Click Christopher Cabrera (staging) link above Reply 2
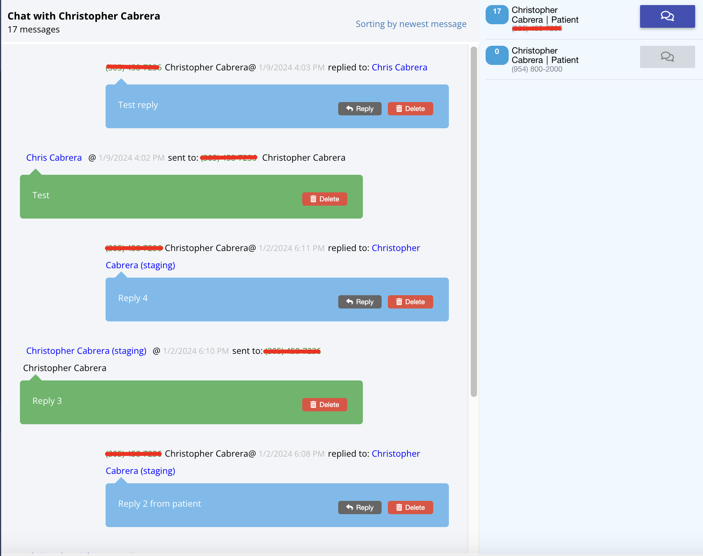 [x=395, y=454]
